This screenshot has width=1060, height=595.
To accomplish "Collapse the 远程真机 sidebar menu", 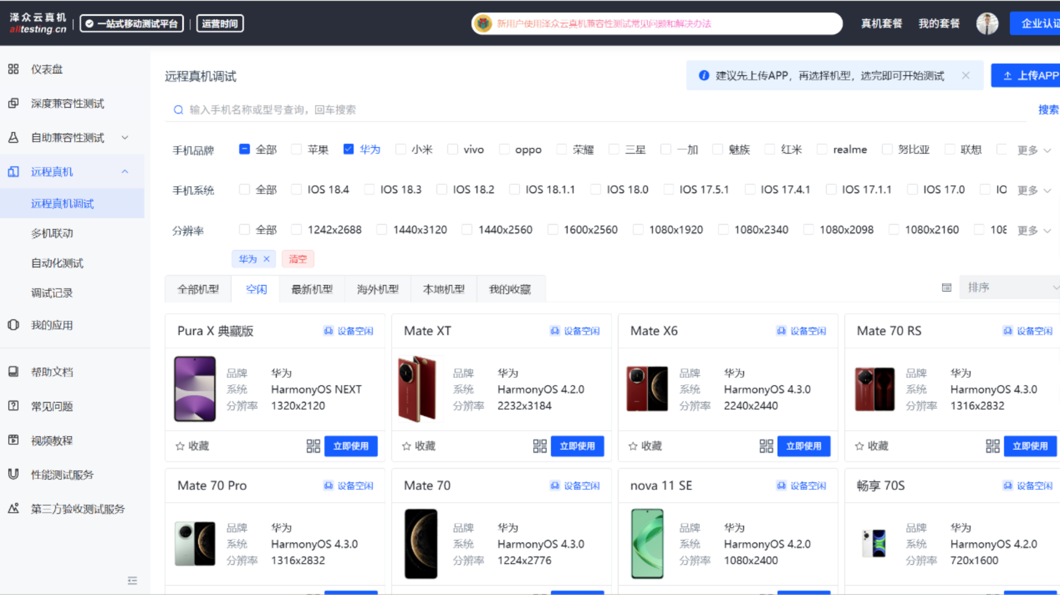I will 125,172.
